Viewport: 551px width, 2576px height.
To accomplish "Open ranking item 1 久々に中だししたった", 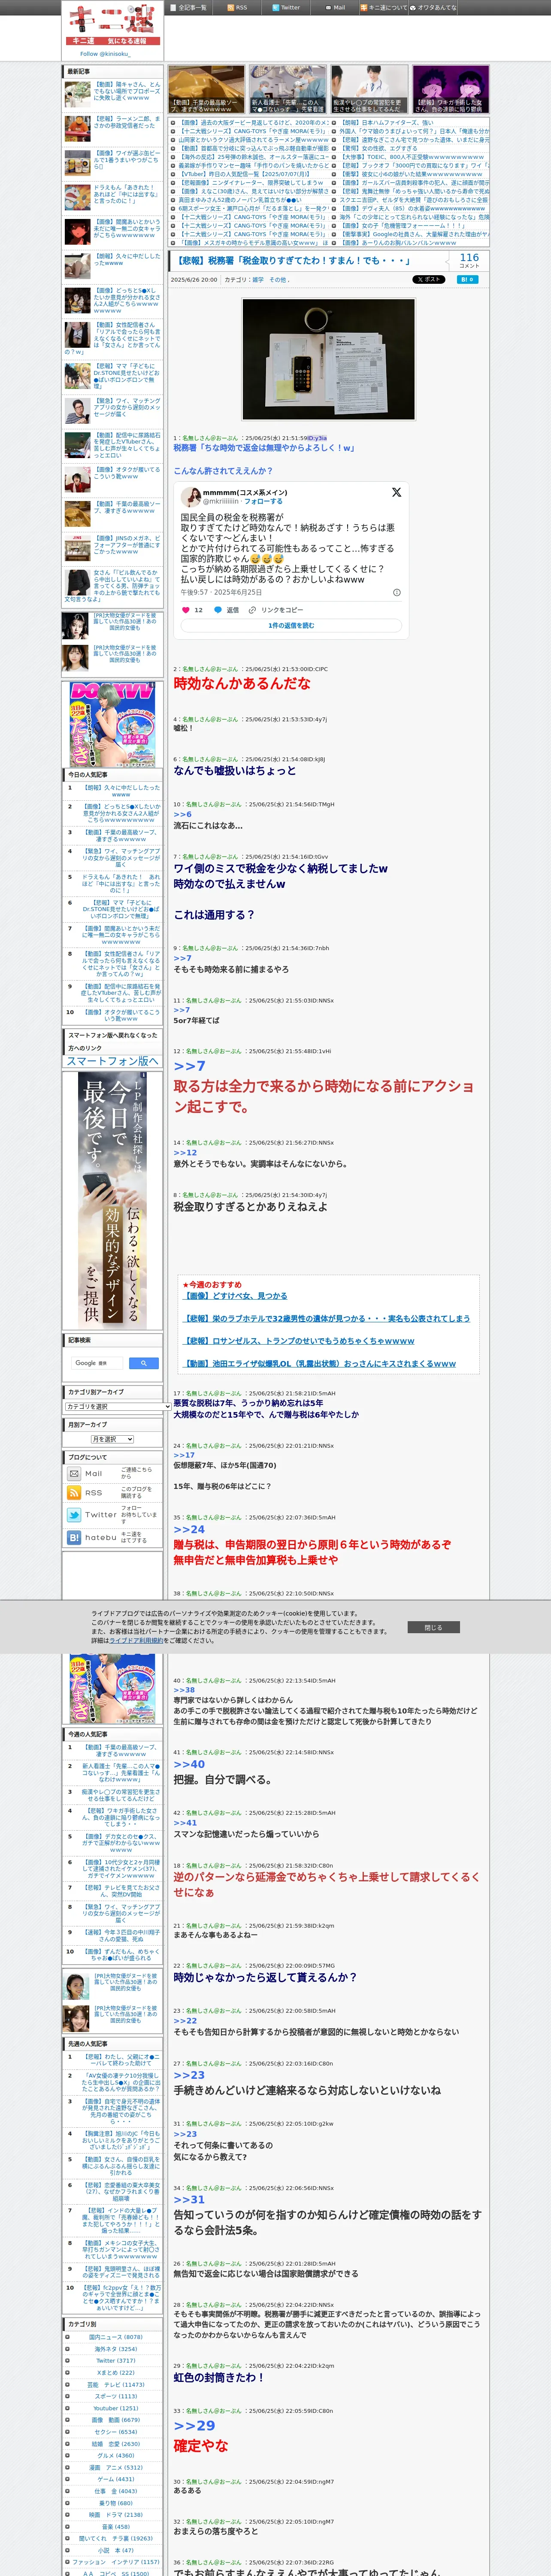I will (x=121, y=791).
